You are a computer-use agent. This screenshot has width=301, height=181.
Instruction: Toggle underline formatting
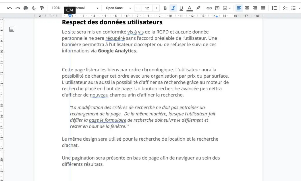coord(181,8)
